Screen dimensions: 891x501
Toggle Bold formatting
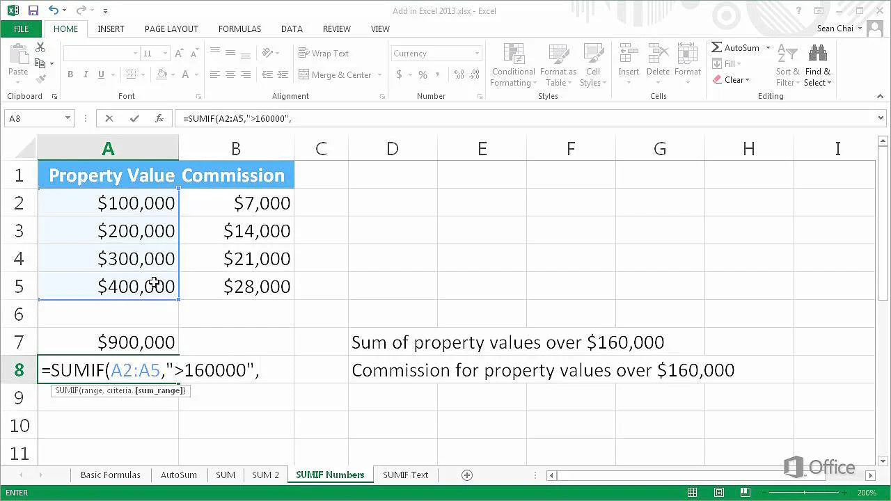70,74
